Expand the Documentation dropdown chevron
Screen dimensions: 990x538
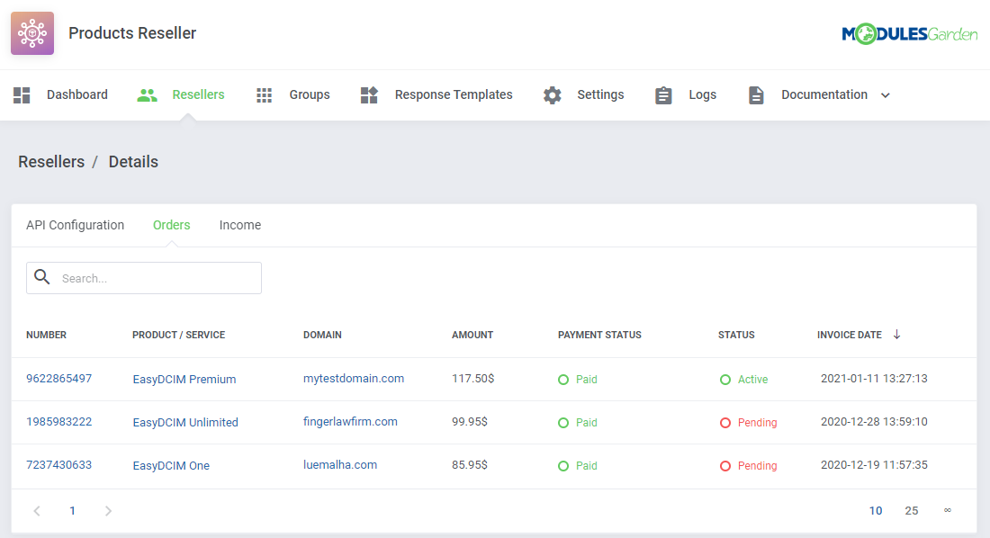click(886, 95)
